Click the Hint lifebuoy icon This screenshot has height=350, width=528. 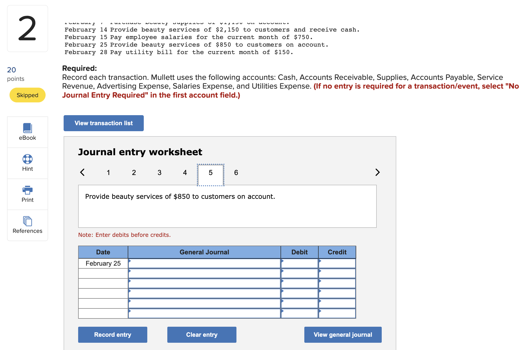click(x=27, y=159)
